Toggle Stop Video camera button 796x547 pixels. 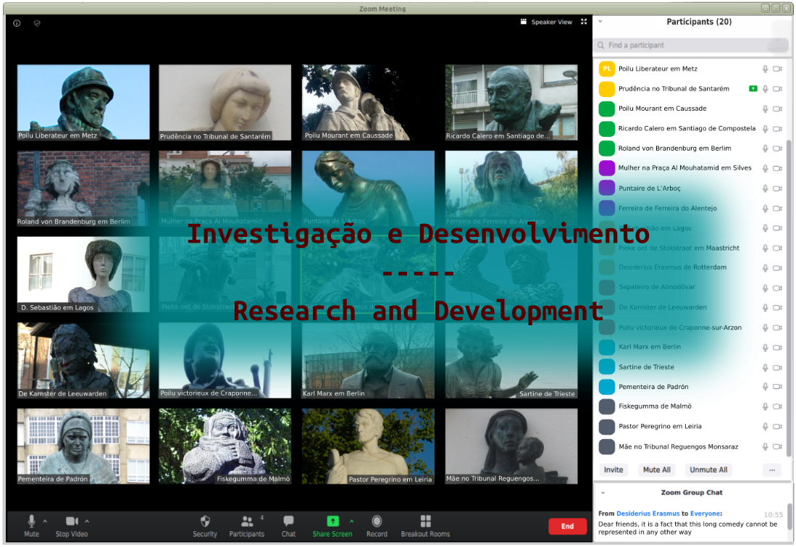coord(72,526)
